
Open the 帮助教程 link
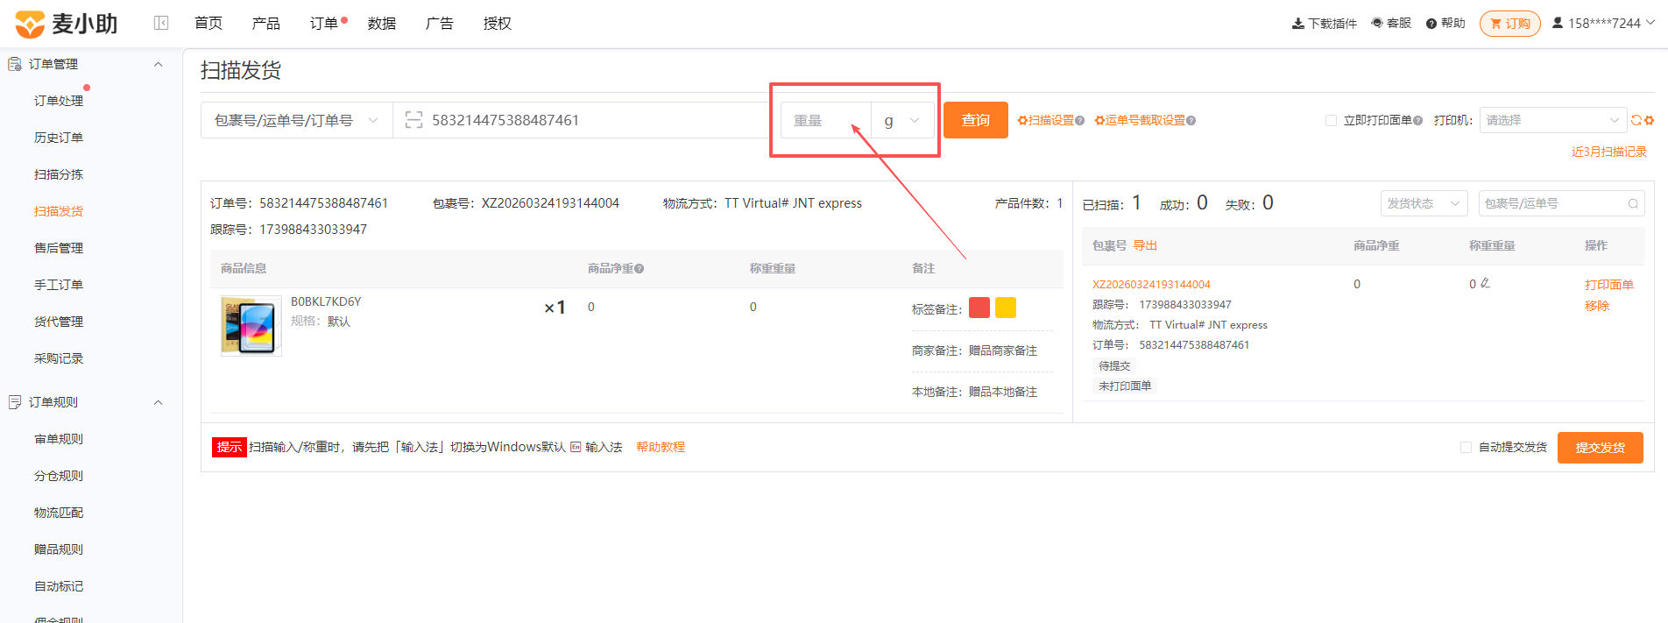click(661, 447)
